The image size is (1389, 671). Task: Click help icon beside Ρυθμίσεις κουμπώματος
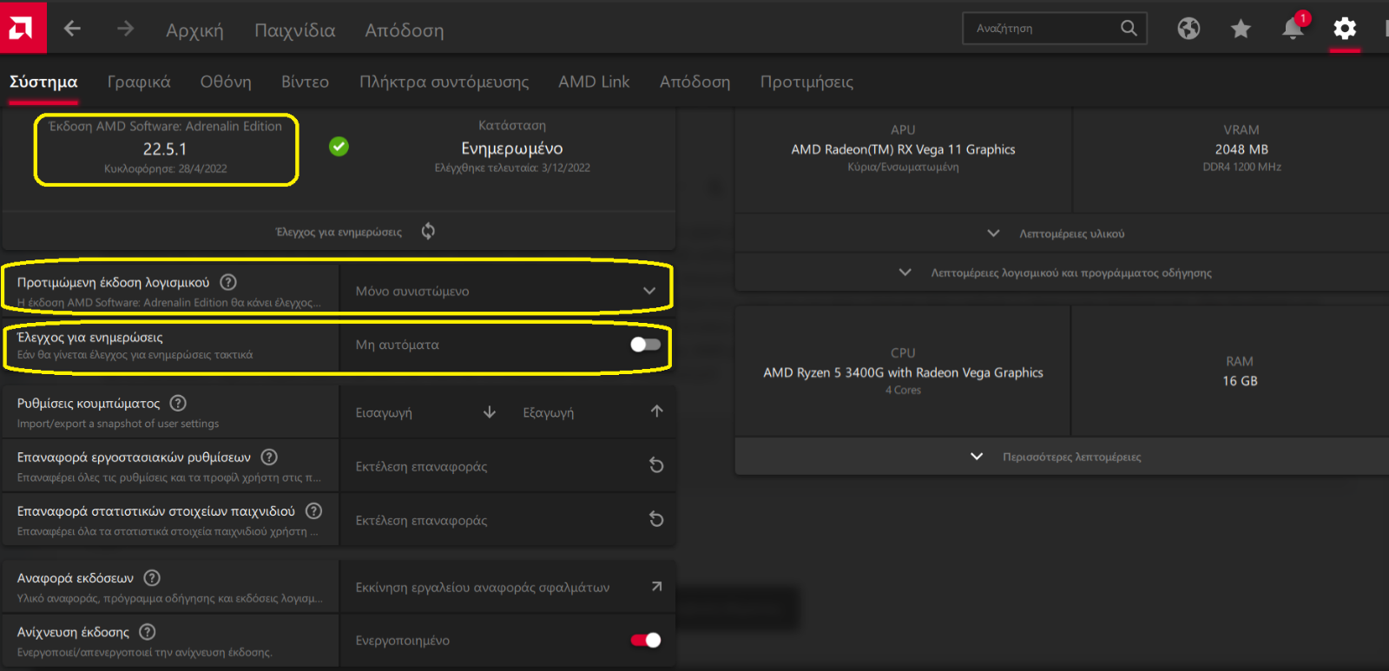pyautogui.click(x=178, y=403)
